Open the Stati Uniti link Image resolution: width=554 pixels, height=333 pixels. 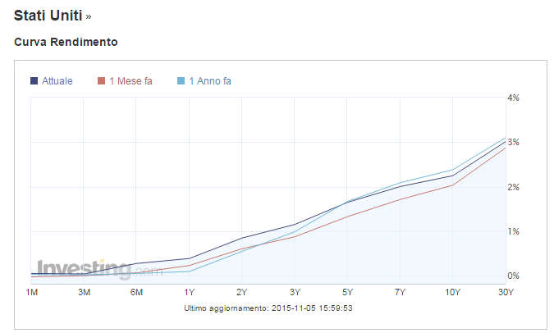[48, 15]
